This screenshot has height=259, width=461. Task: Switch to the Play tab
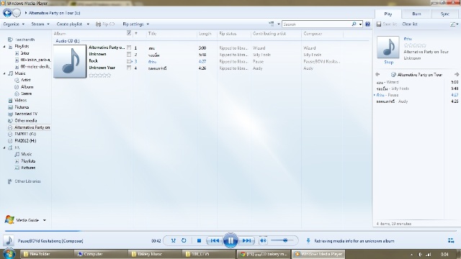point(388,14)
